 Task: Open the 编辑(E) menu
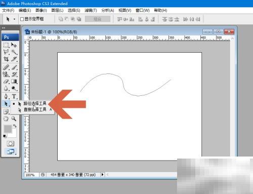[25, 11]
